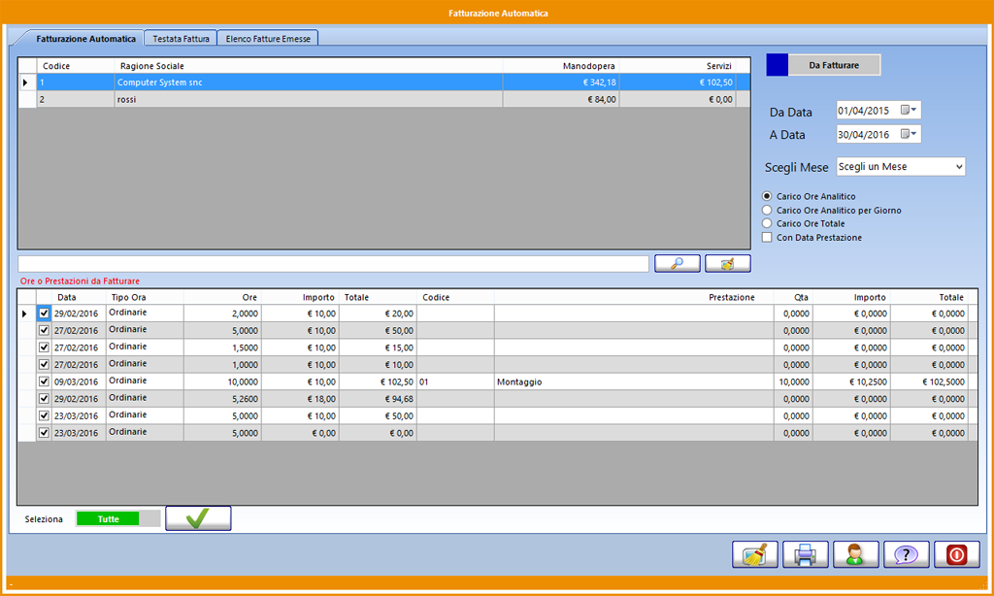994x596 pixels.
Task: Select the rossi customer row
Action: tap(386, 100)
